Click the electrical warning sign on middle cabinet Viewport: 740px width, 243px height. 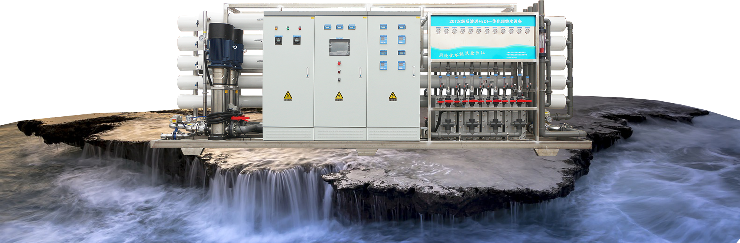click(x=339, y=96)
